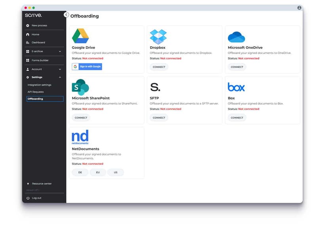Click the Account label in sidebar
Viewport: 328px width, 225px height.
pos(37,69)
